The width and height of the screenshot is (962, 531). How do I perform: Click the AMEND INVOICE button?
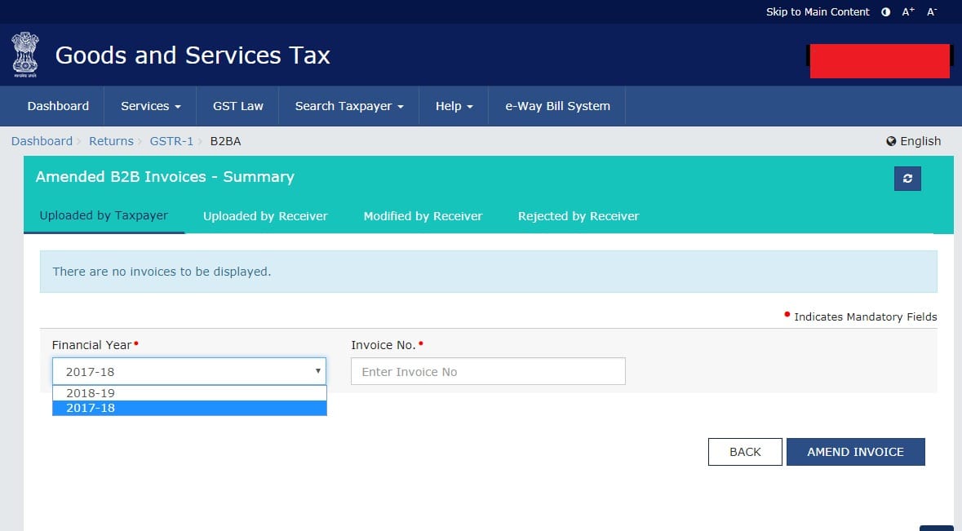[855, 451]
